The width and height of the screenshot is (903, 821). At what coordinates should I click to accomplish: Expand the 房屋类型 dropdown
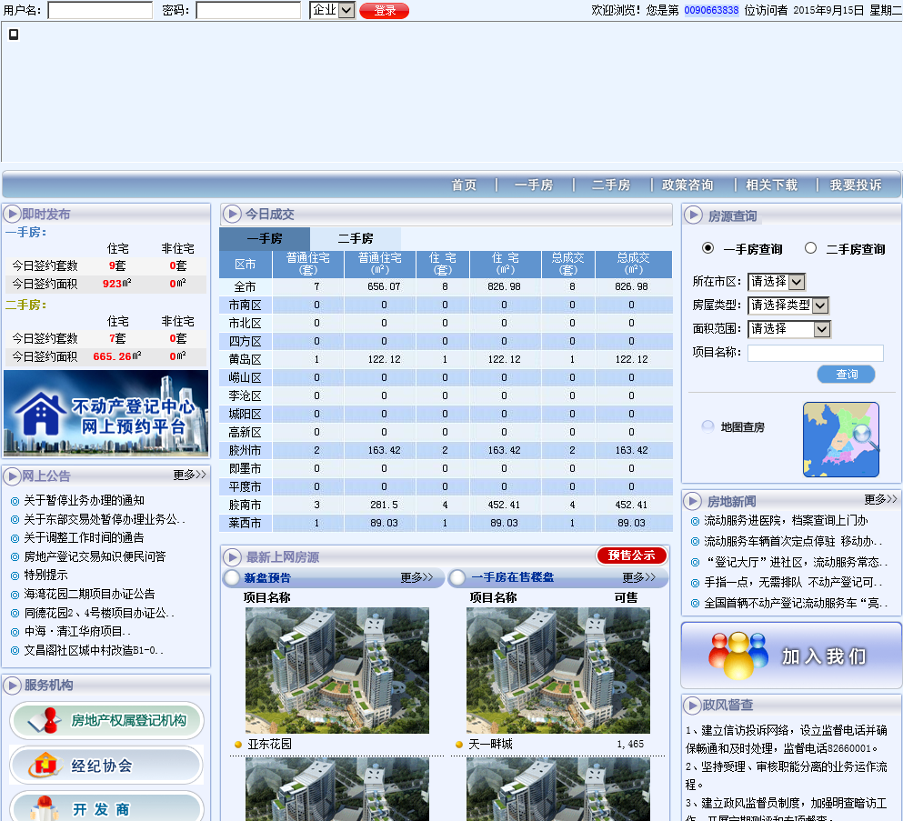point(788,305)
